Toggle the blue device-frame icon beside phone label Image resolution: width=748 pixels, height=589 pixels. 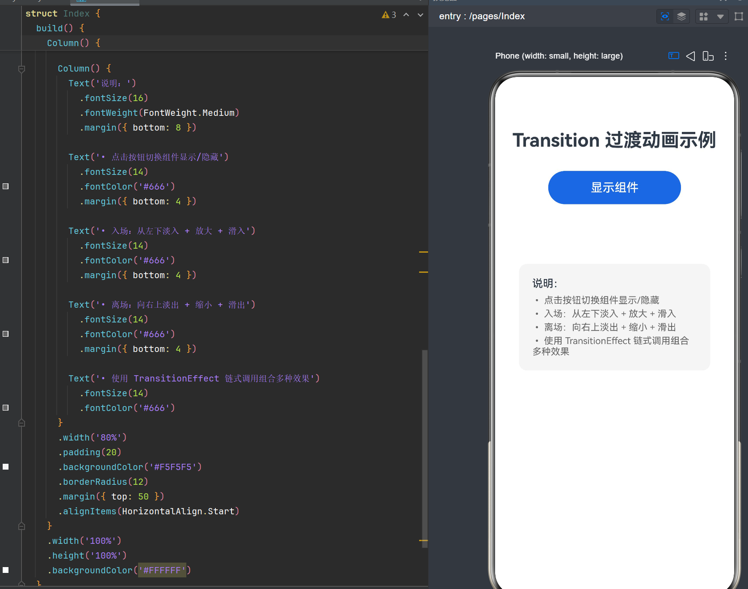point(673,55)
